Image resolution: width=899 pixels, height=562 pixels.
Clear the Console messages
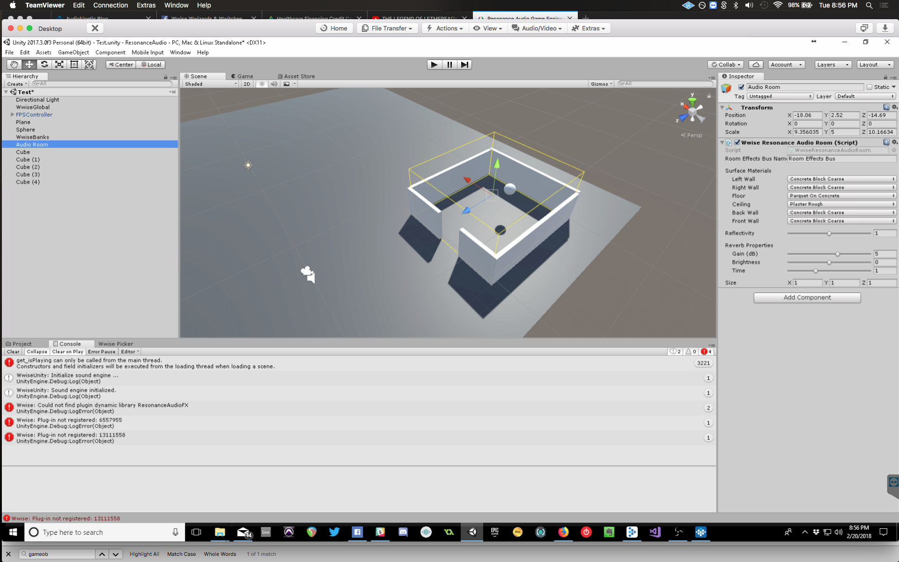click(13, 352)
